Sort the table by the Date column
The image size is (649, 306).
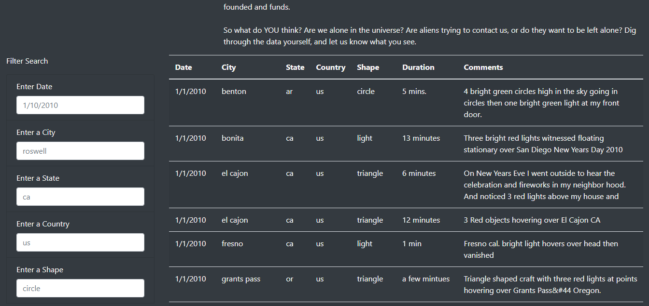pyautogui.click(x=183, y=67)
